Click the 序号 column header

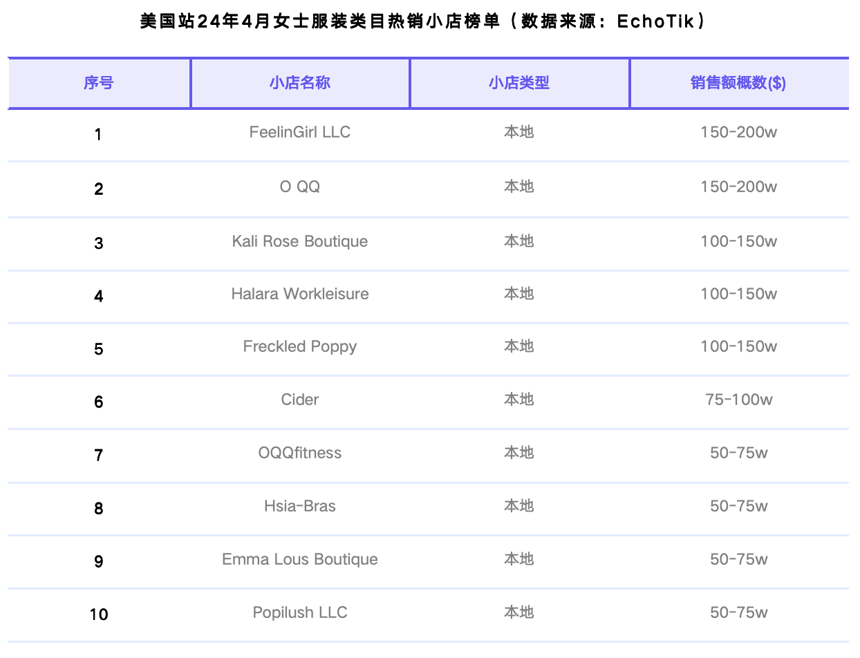98,84
